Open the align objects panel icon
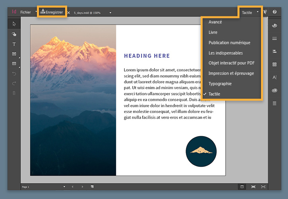 tap(274, 51)
